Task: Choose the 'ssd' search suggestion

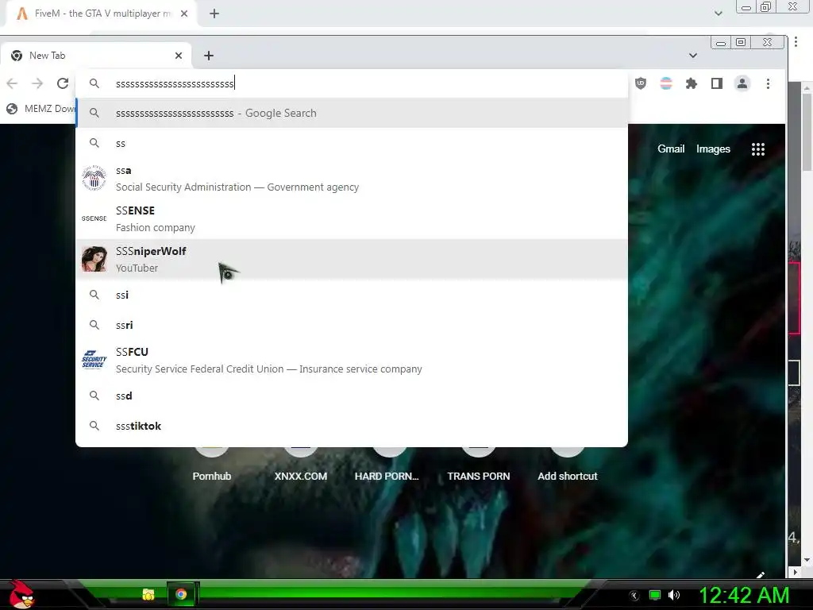Action: pyautogui.click(x=352, y=396)
